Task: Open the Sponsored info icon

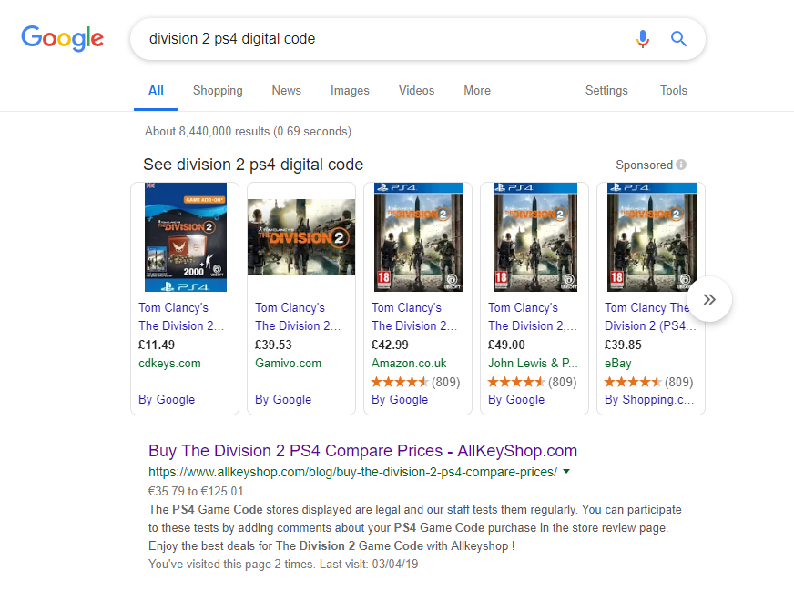Action: (x=681, y=165)
